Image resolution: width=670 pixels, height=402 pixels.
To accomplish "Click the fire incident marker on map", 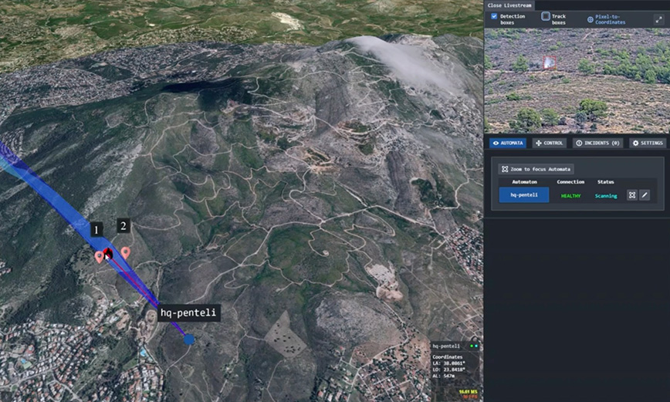I will (x=109, y=253).
